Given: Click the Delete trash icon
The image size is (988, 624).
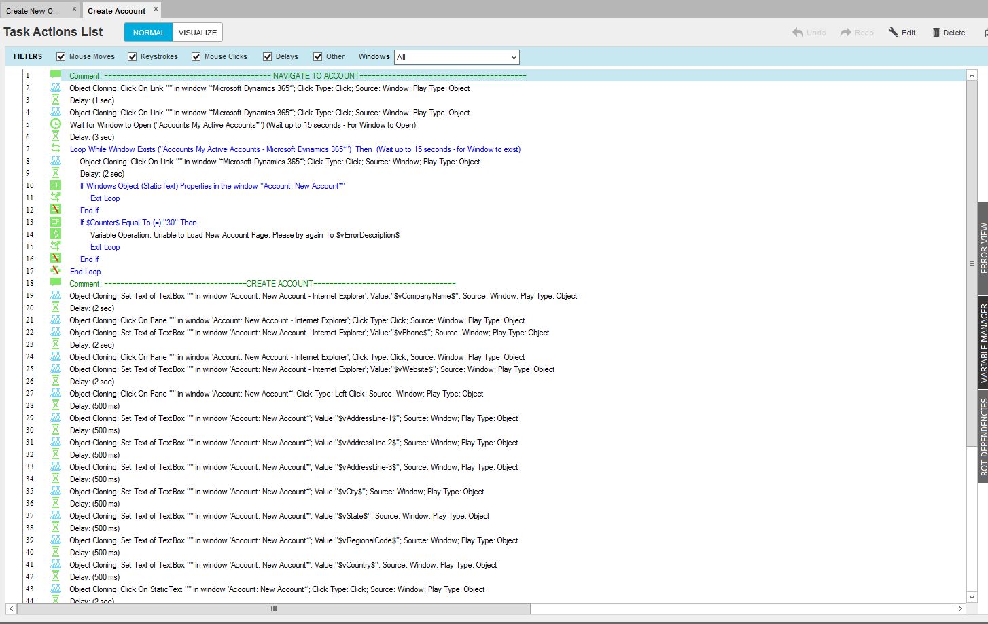Looking at the screenshot, I should [x=936, y=33].
